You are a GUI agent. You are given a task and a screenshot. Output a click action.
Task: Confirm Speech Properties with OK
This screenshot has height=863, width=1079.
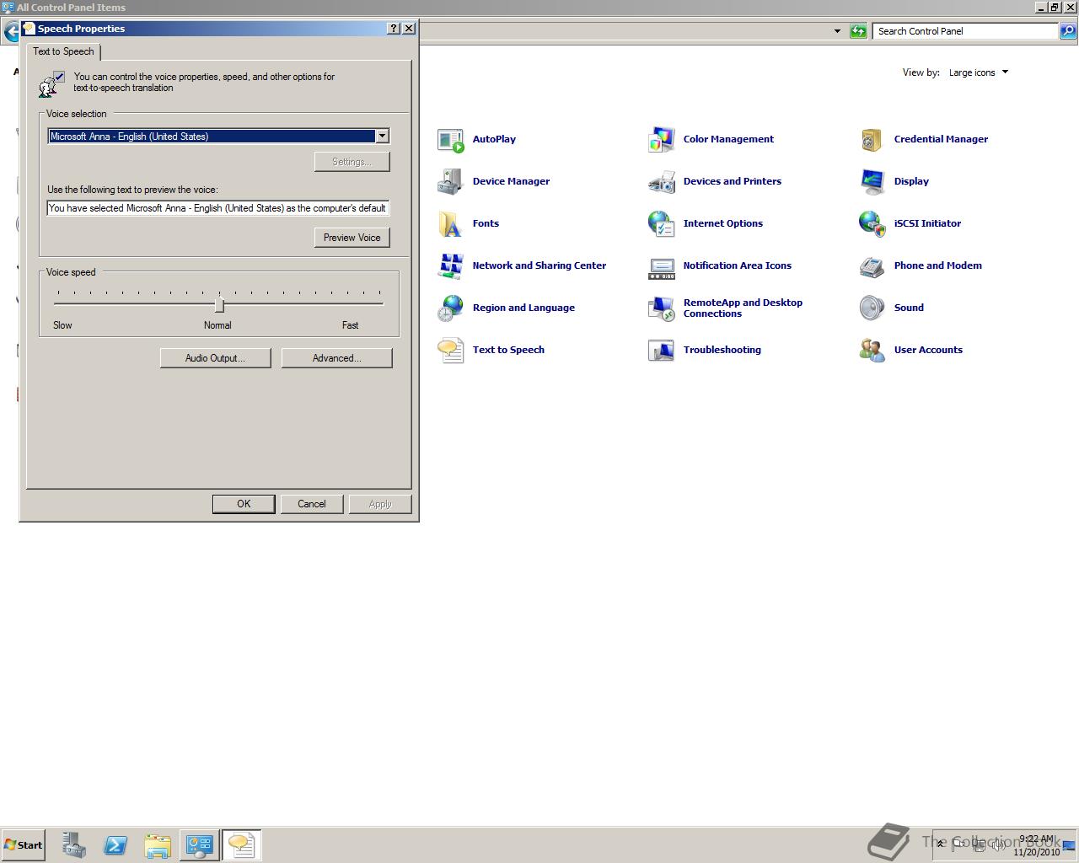coord(244,504)
